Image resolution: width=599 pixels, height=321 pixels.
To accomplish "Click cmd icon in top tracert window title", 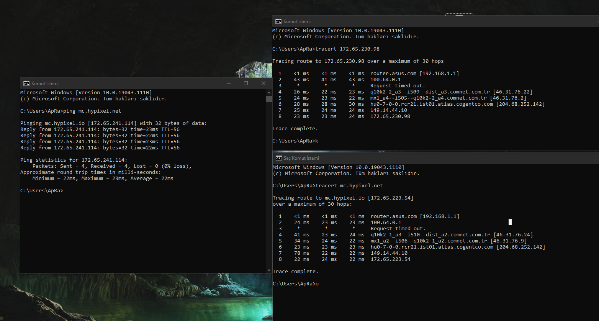I will click(278, 21).
